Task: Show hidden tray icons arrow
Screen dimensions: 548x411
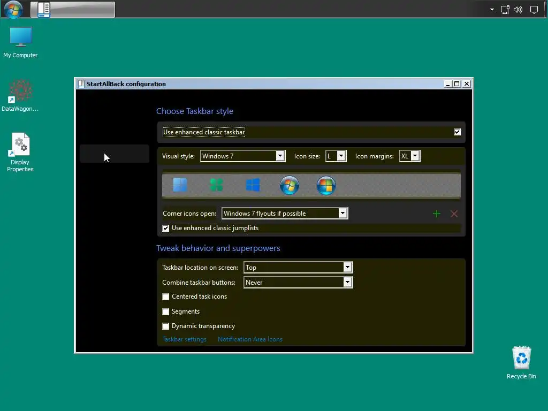Action: [x=492, y=10]
